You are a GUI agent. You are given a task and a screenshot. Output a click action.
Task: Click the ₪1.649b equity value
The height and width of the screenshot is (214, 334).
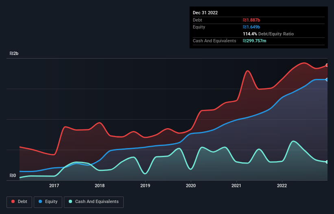tap(251, 27)
